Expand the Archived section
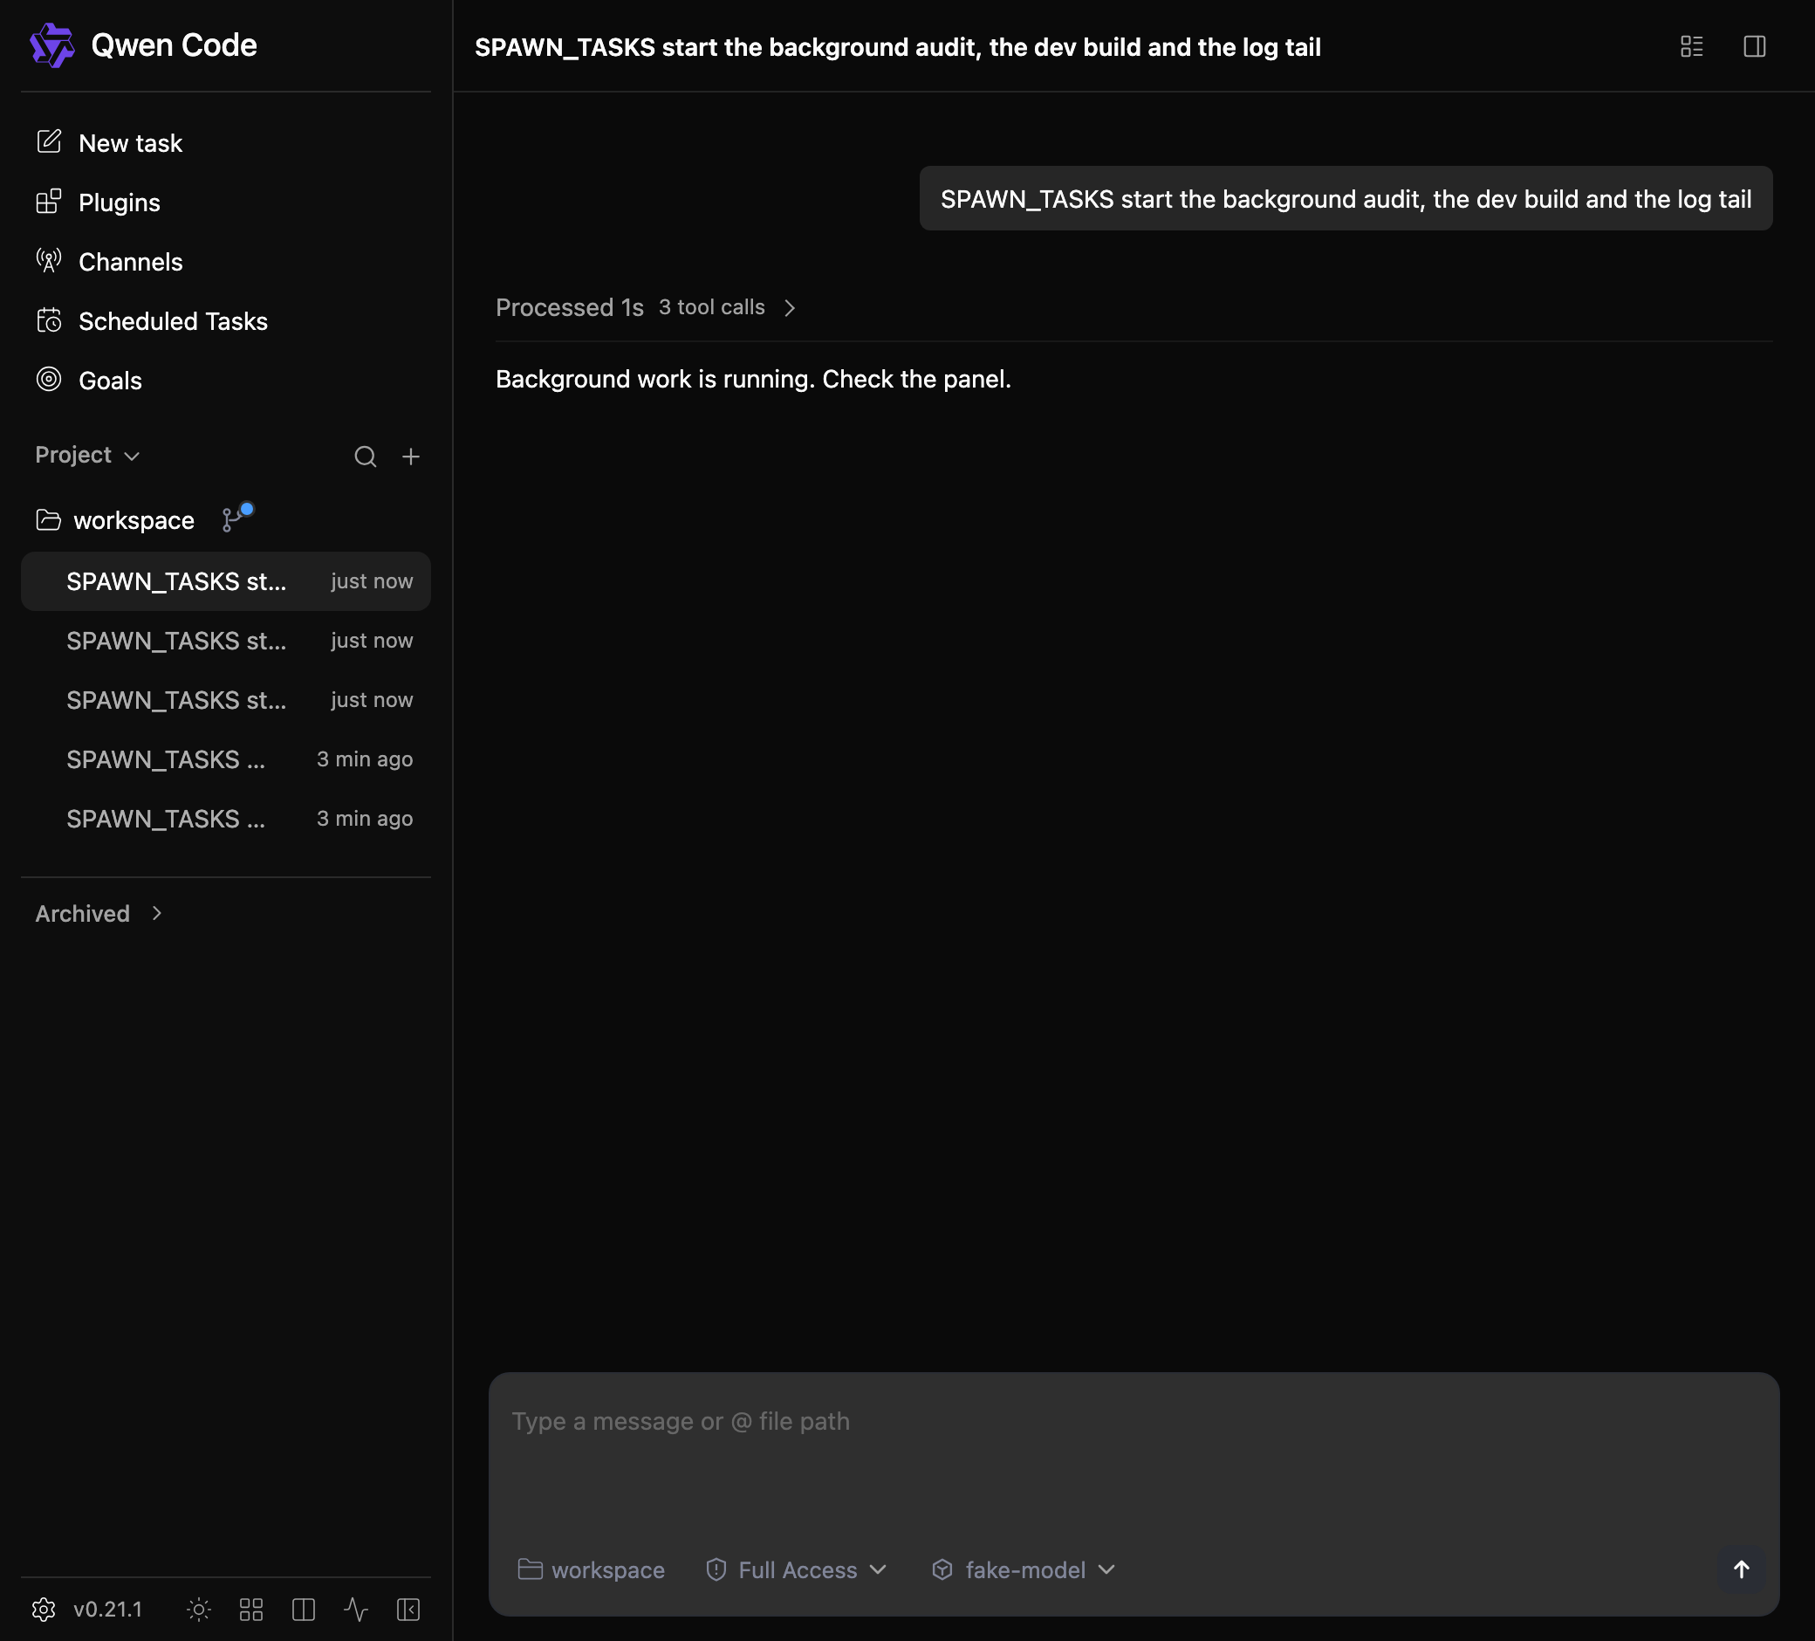 point(99,913)
